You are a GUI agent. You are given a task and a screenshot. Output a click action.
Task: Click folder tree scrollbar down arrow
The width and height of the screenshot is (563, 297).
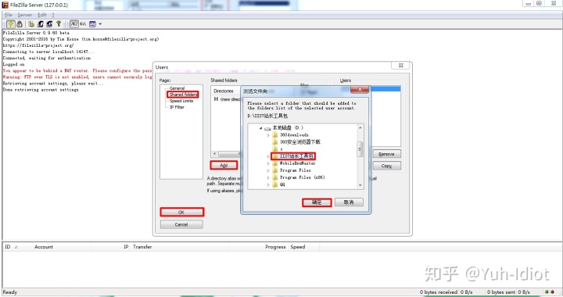[x=360, y=185]
